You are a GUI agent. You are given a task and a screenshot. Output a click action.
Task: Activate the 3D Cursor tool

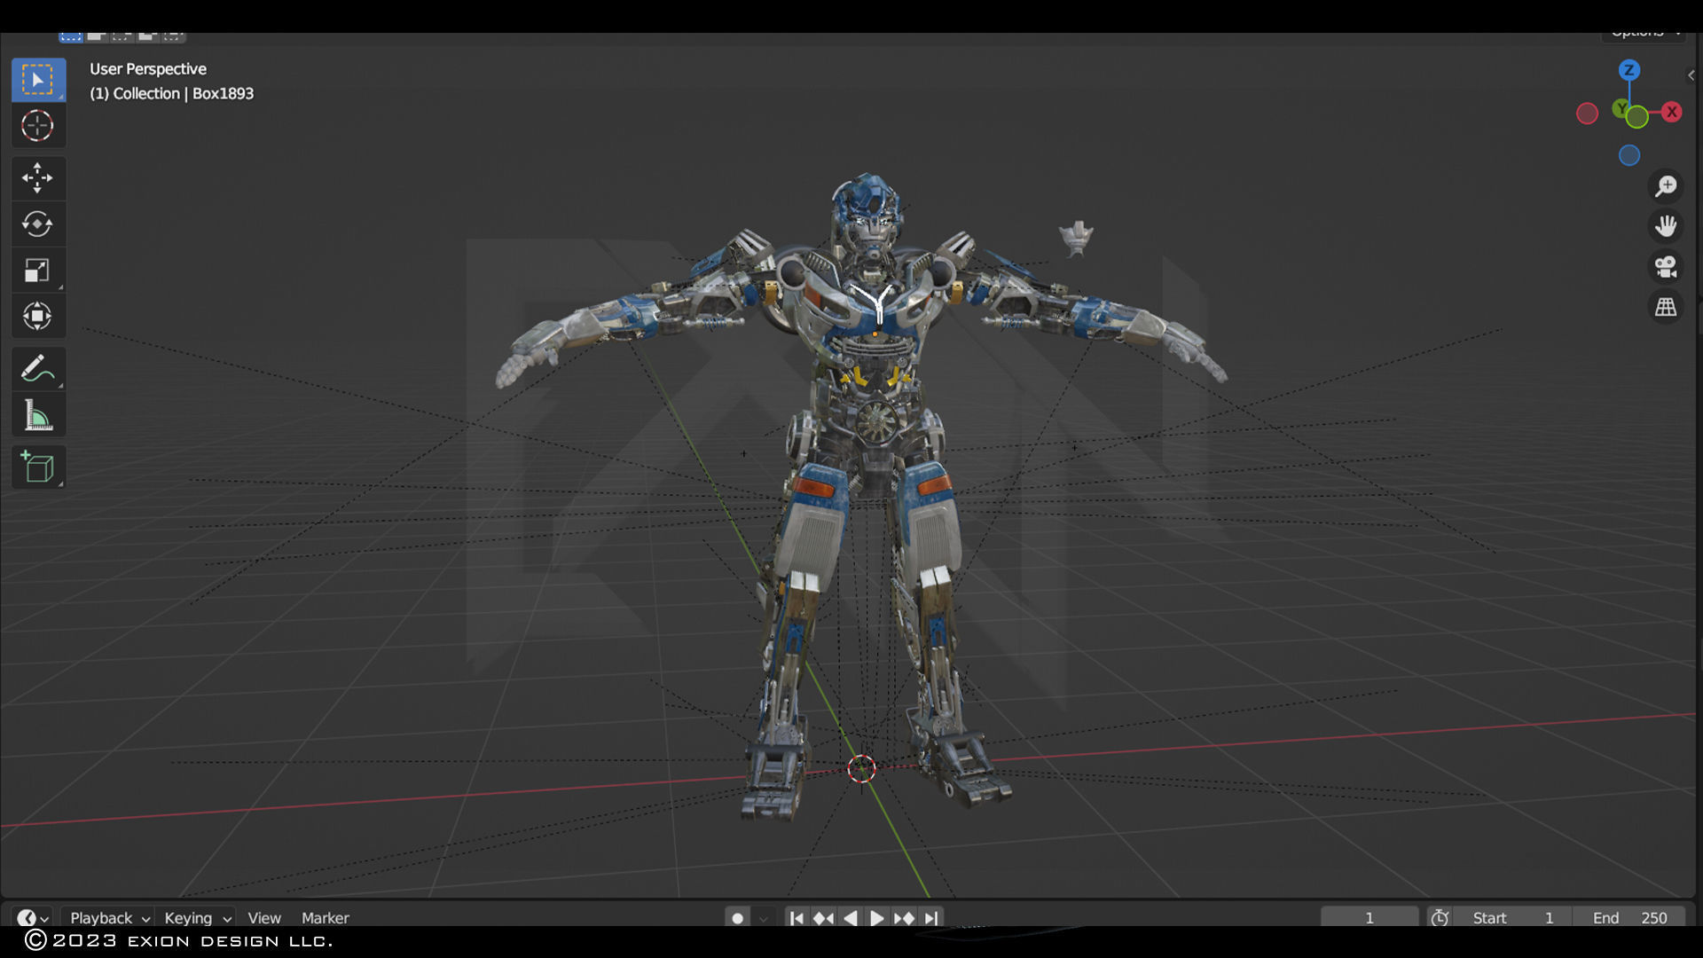tap(38, 126)
